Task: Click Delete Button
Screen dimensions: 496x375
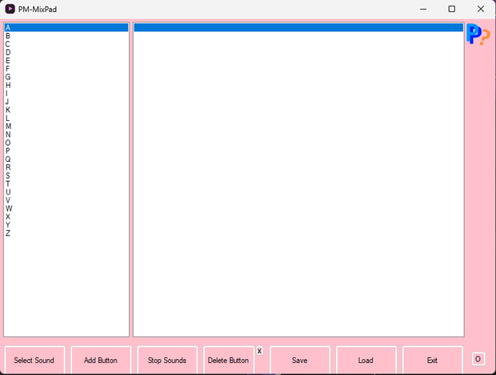Action: coord(229,360)
